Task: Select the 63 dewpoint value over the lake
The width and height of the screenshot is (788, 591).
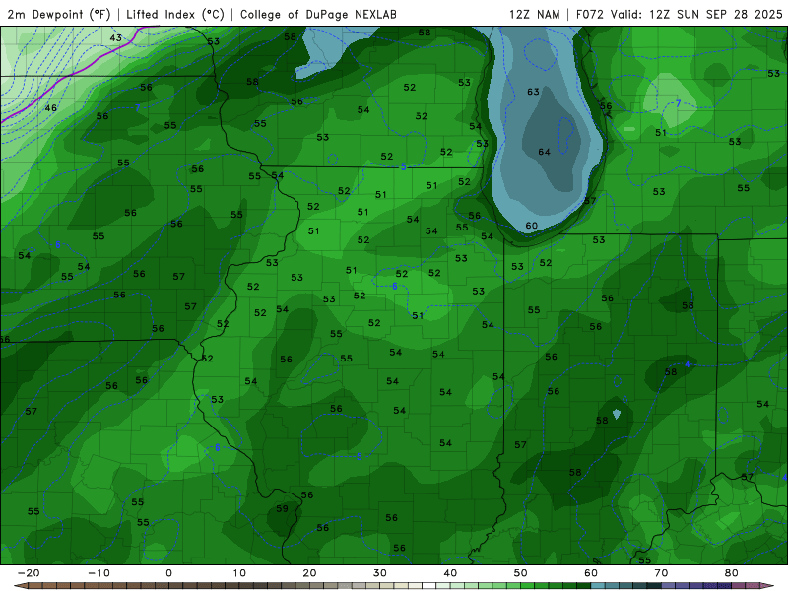Action: click(533, 92)
